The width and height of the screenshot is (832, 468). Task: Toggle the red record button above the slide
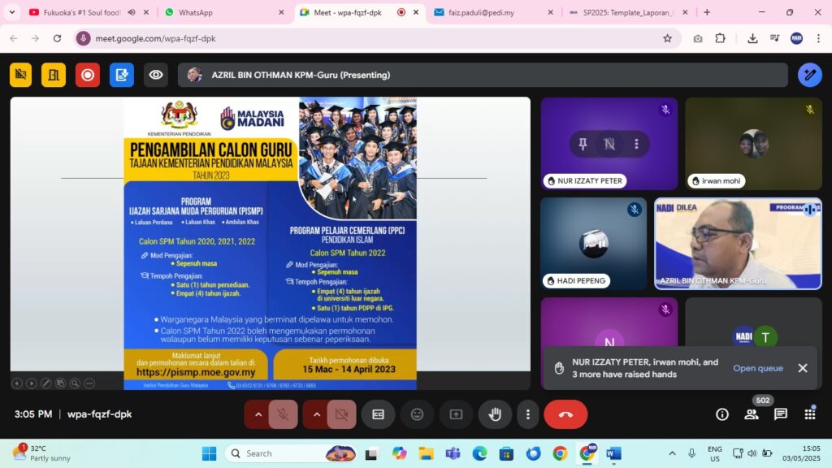(88, 75)
